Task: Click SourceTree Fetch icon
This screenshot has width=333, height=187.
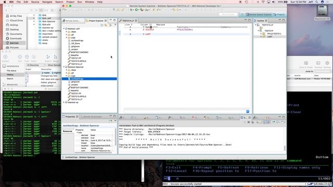Action: coord(34,57)
